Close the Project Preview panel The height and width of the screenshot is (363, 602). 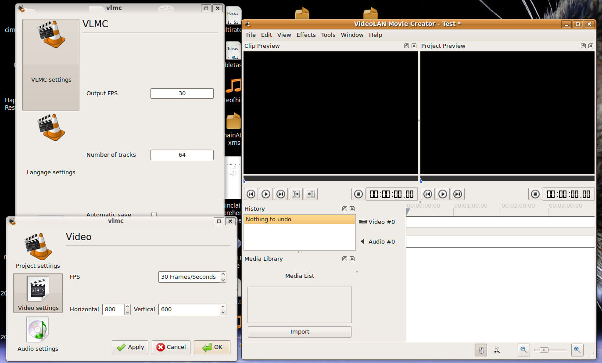point(591,46)
